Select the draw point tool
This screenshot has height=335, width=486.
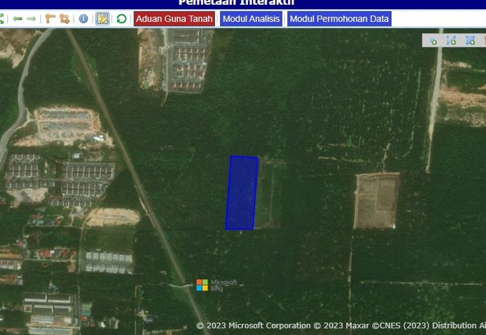433,41
